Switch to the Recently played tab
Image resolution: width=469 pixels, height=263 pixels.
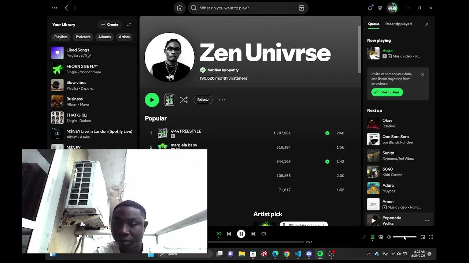pyautogui.click(x=399, y=24)
